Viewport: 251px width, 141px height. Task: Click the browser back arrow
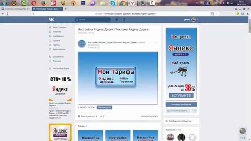click(x=3, y=14)
